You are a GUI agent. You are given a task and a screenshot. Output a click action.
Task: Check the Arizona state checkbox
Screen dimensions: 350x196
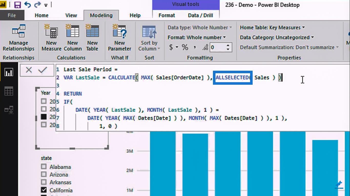click(x=44, y=174)
